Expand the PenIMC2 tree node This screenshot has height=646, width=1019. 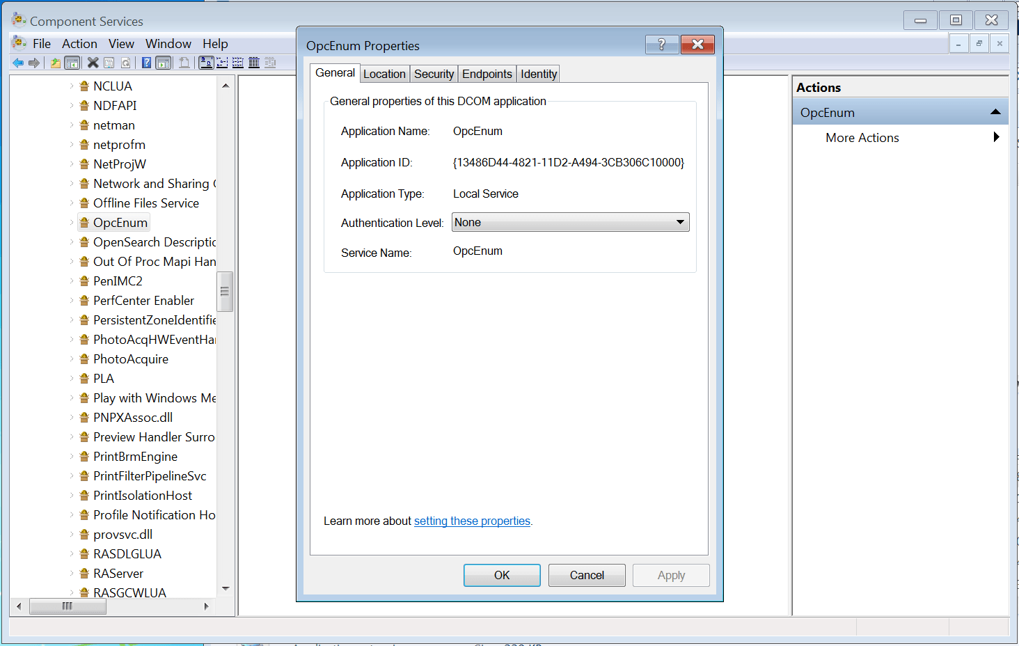pyautogui.click(x=72, y=281)
